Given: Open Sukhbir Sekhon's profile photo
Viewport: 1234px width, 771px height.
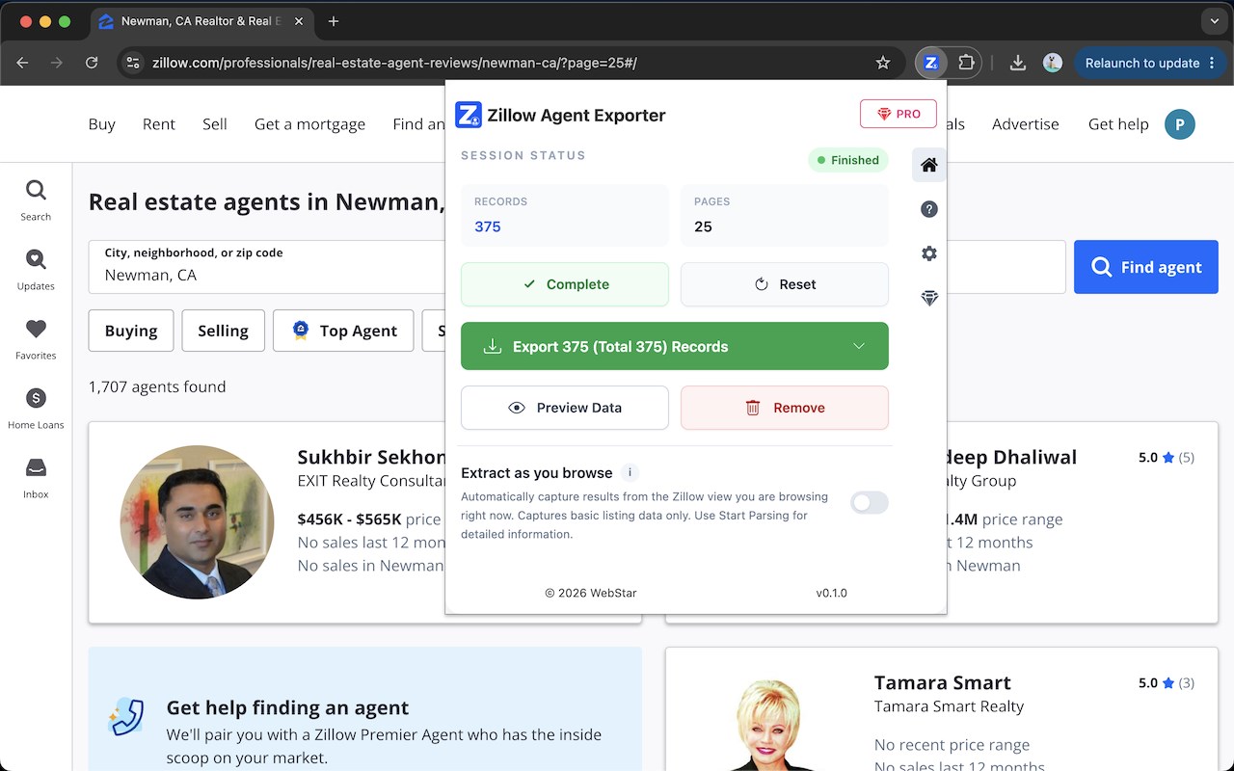Looking at the screenshot, I should tap(197, 522).
